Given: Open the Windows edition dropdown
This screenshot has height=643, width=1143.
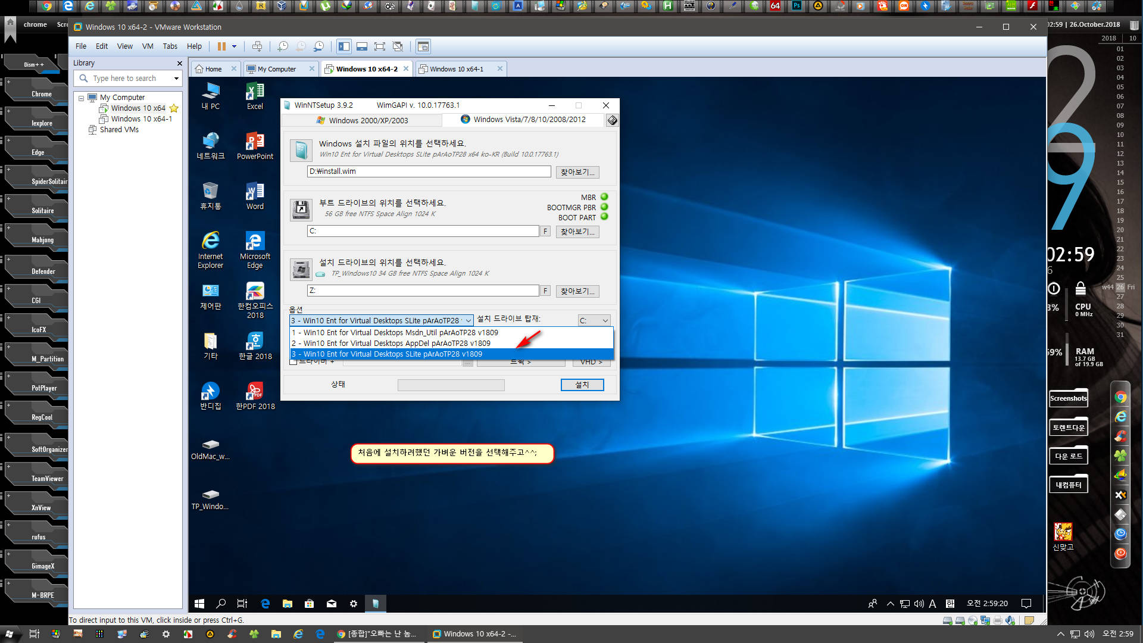Looking at the screenshot, I should (x=382, y=320).
